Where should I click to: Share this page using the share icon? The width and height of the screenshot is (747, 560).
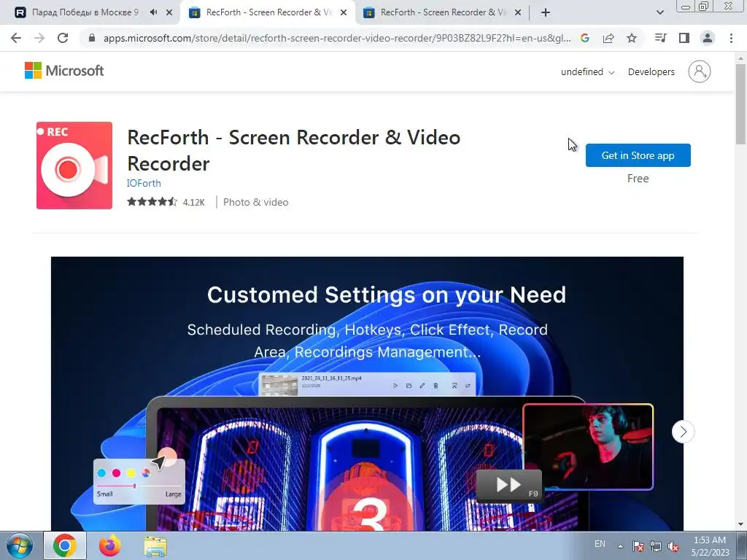608,38
